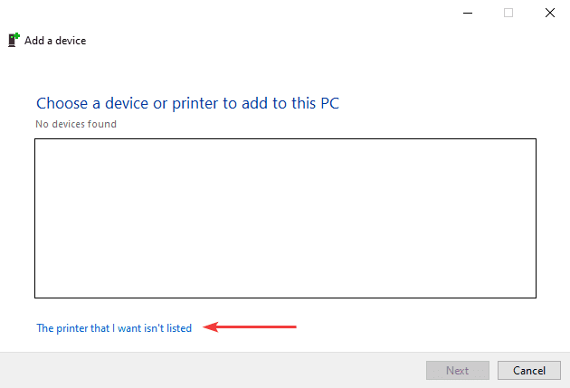
Task: Click the tail end of red arrow
Action: coord(293,327)
